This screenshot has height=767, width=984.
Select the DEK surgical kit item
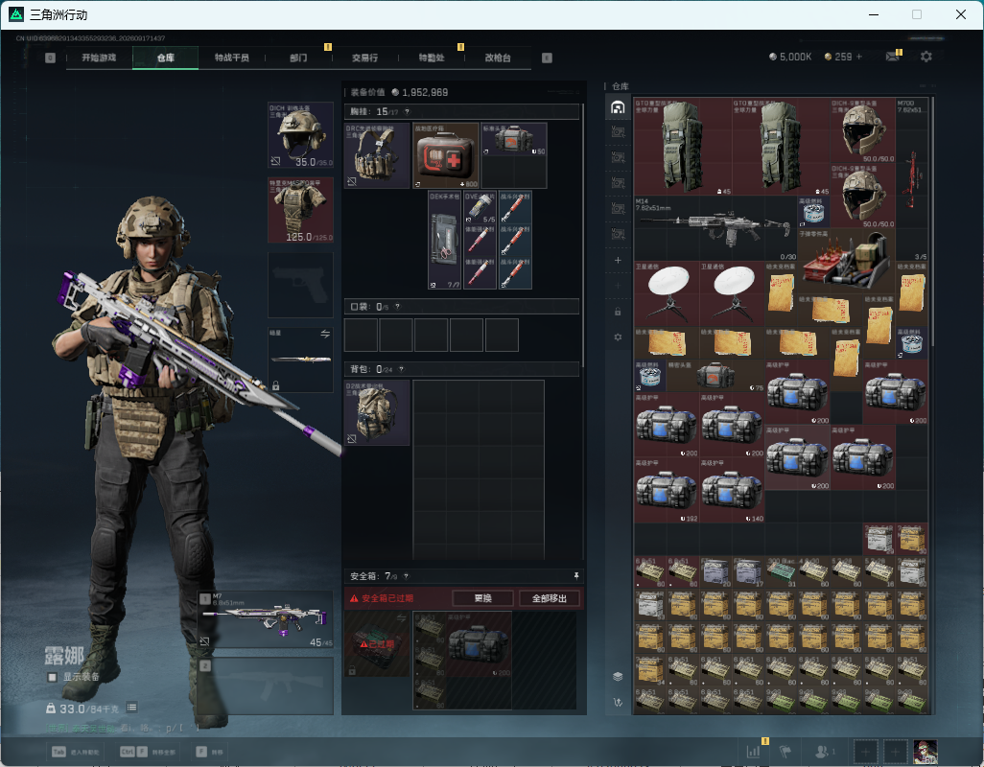coord(445,241)
